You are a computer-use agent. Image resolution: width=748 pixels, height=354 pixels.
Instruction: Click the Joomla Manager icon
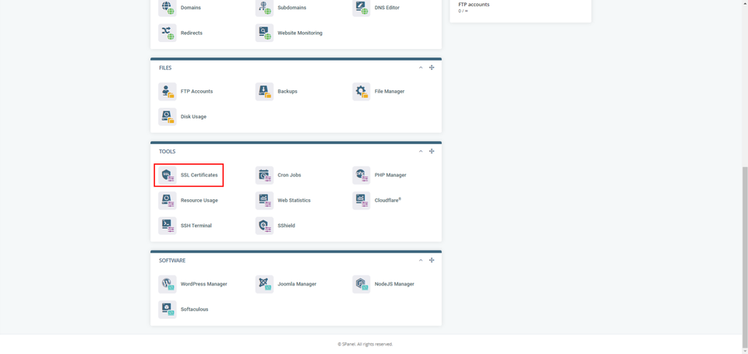264,284
